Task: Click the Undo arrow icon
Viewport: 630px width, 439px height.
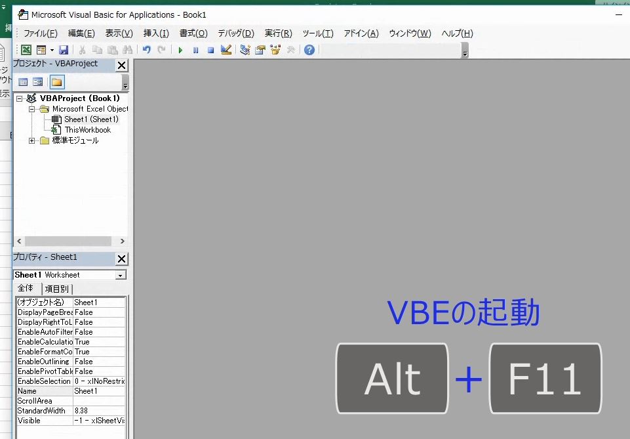Action: [x=147, y=50]
